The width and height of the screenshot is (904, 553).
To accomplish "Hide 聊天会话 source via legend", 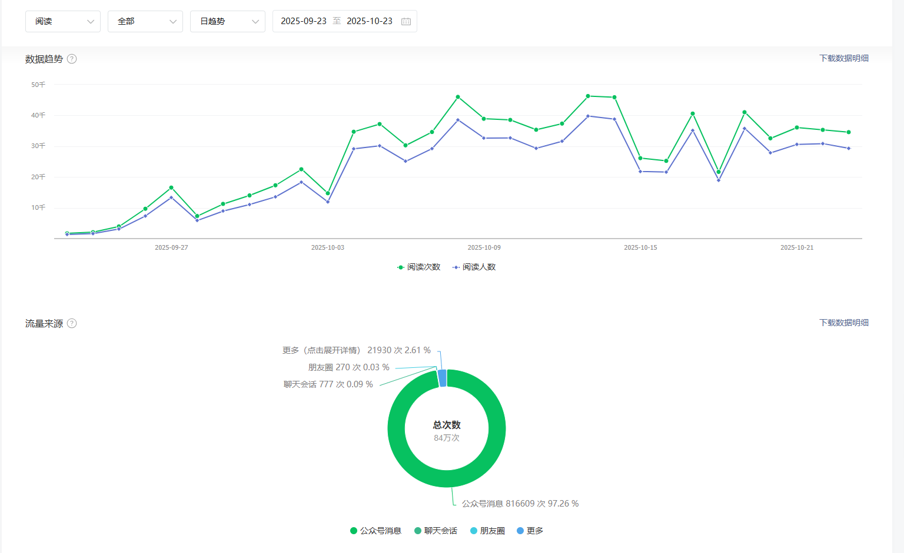I will coord(436,531).
